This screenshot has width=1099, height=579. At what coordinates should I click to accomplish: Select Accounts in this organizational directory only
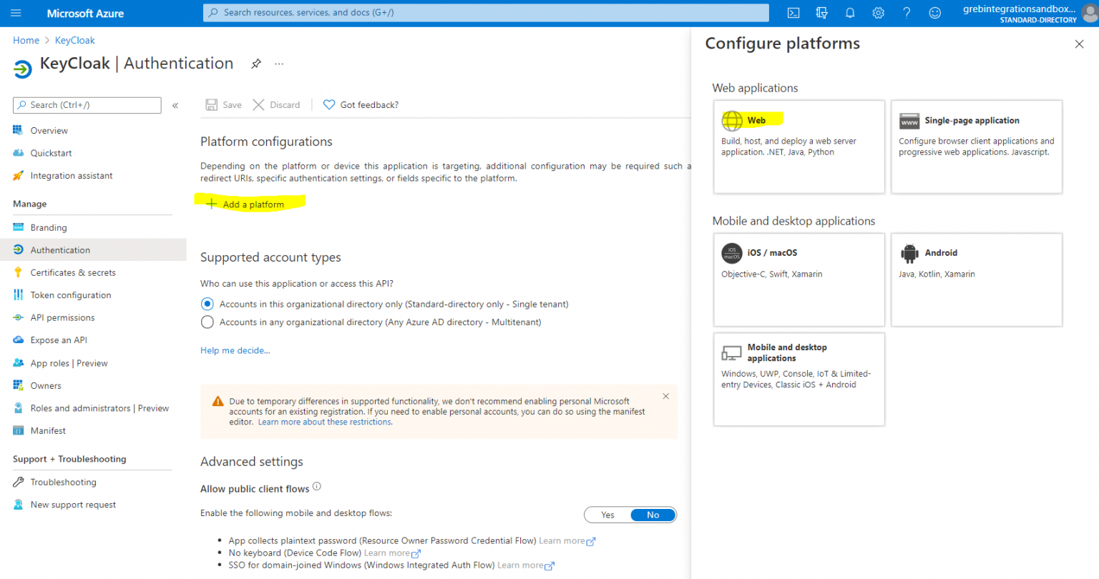[207, 303]
